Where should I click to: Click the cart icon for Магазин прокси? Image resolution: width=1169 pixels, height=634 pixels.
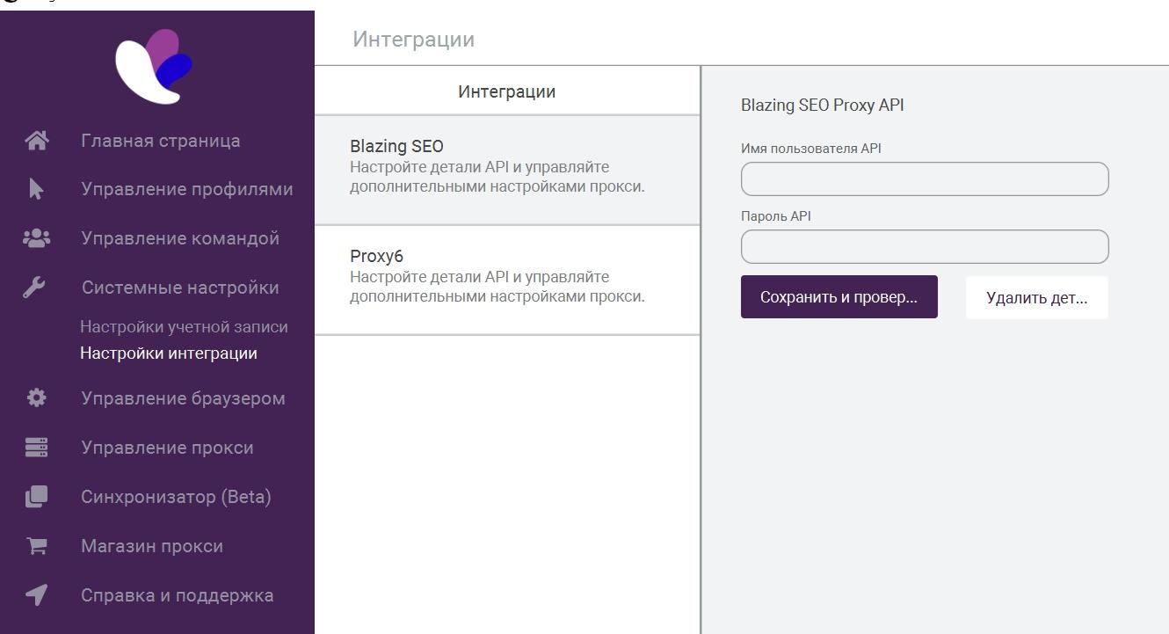point(37,546)
